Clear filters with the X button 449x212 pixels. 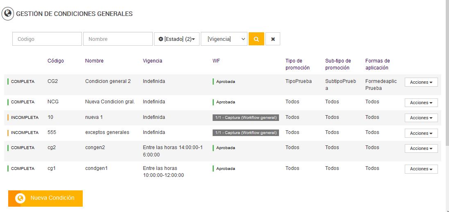pos(273,39)
